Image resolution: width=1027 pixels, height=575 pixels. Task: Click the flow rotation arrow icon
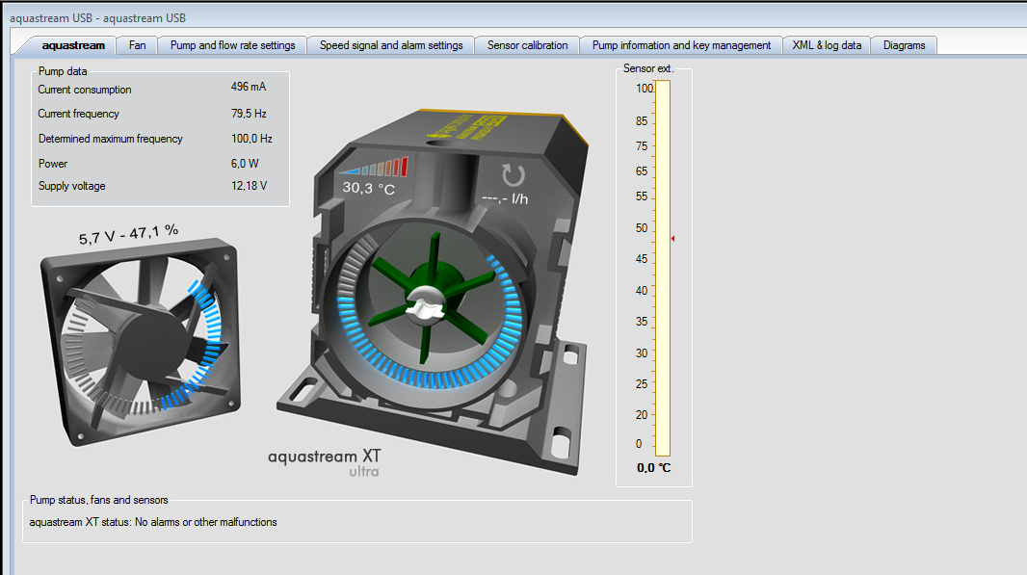click(x=513, y=175)
